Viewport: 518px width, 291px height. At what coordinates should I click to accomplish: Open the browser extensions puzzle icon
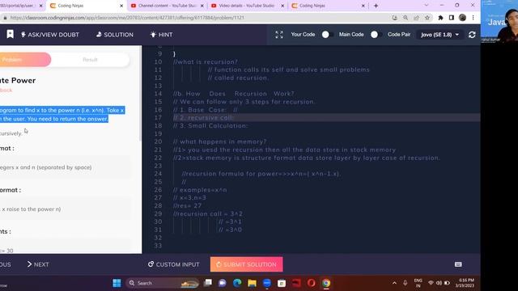point(440,18)
